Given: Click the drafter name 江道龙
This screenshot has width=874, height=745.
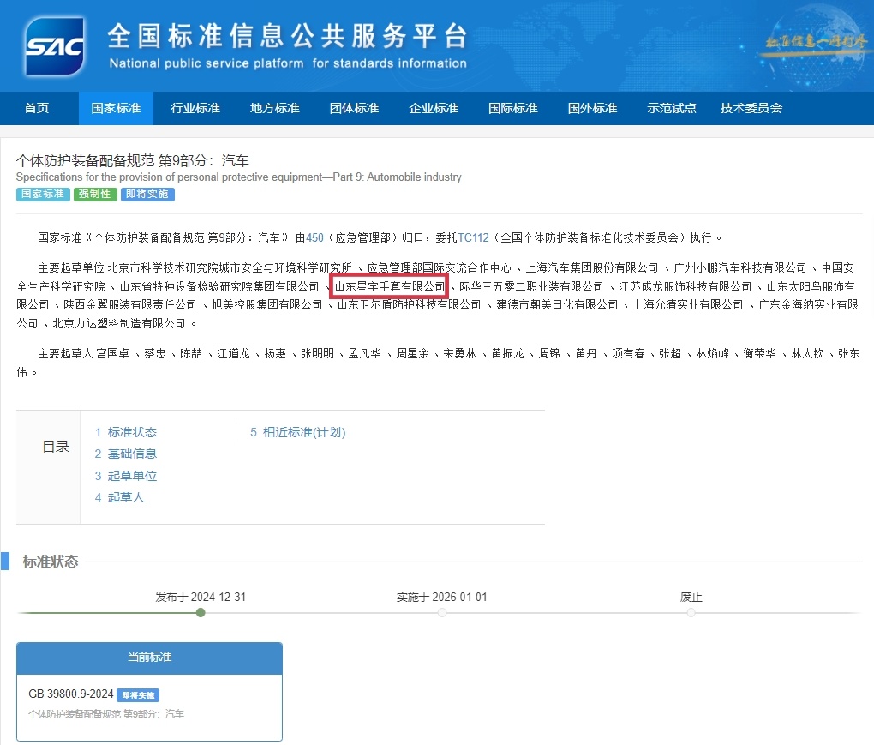Looking at the screenshot, I should click(x=233, y=353).
